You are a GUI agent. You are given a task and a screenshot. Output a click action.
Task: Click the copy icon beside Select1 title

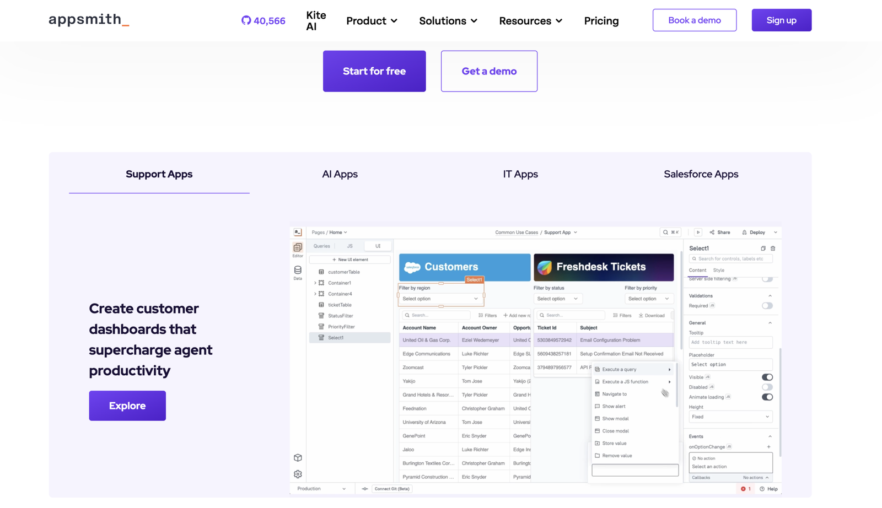763,248
